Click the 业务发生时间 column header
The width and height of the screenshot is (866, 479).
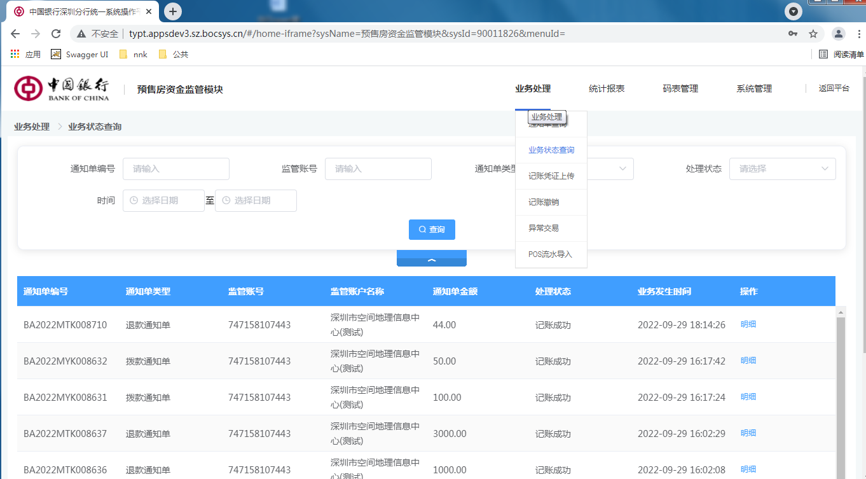click(x=664, y=291)
